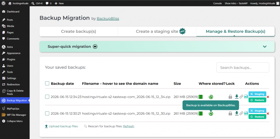Collapse the admin sidebar menu
This screenshot has width=280, height=139.
[15, 121]
